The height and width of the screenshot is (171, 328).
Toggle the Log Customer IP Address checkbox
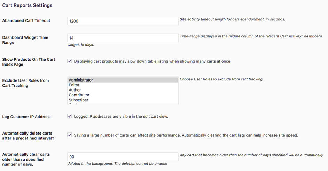[70, 116]
